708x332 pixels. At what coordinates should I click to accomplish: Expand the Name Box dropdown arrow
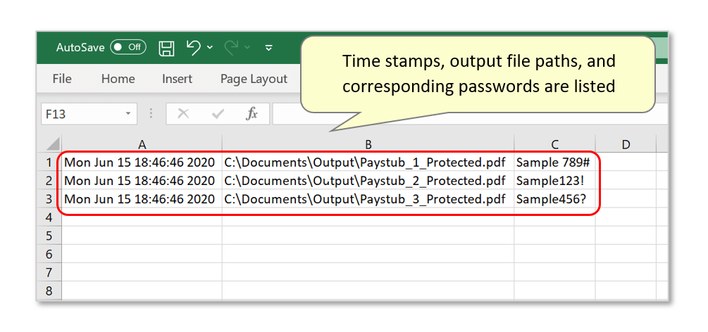(128, 113)
